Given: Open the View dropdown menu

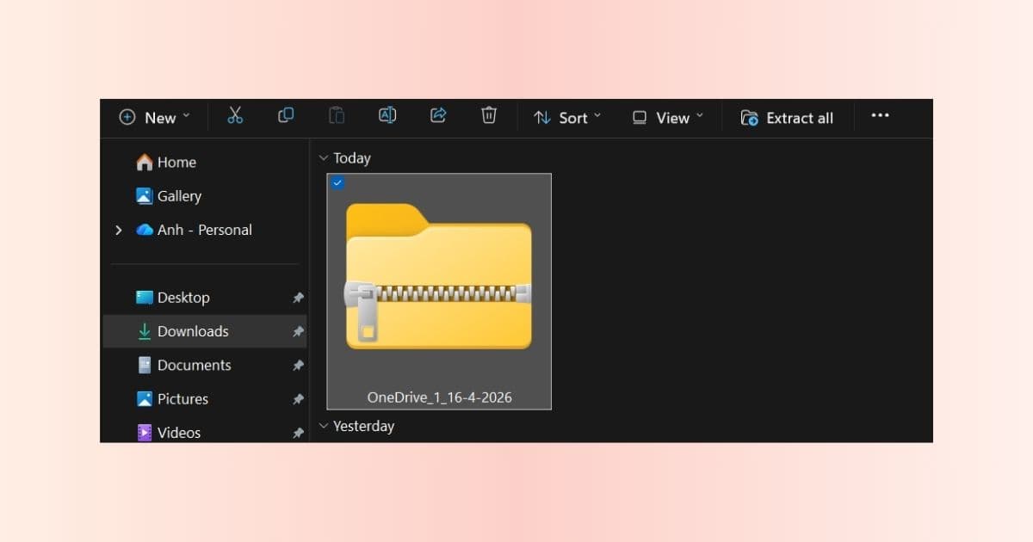Looking at the screenshot, I should click(x=668, y=118).
